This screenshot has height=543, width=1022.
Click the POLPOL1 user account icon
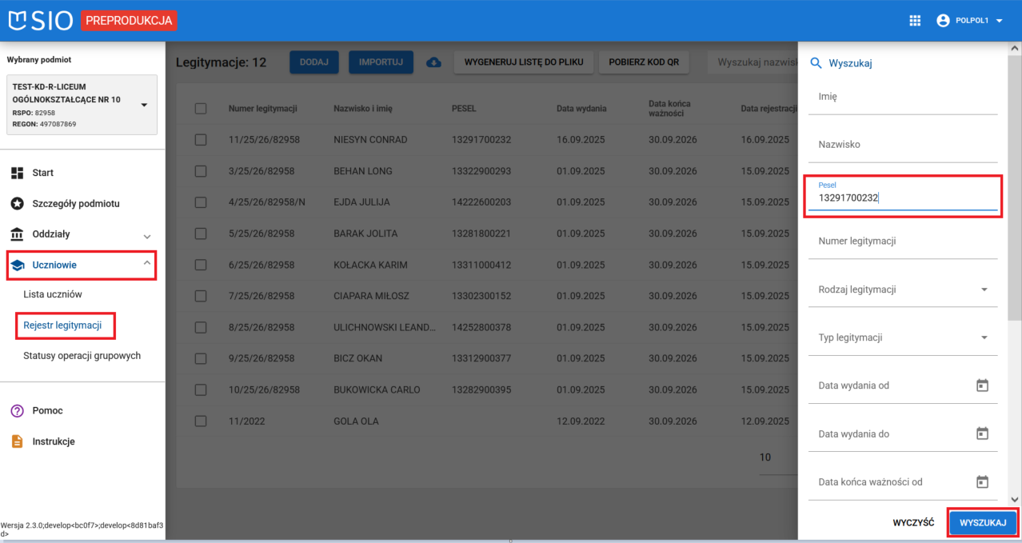[942, 21]
